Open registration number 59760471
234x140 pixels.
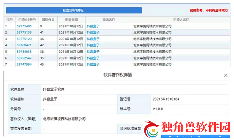click(24, 45)
